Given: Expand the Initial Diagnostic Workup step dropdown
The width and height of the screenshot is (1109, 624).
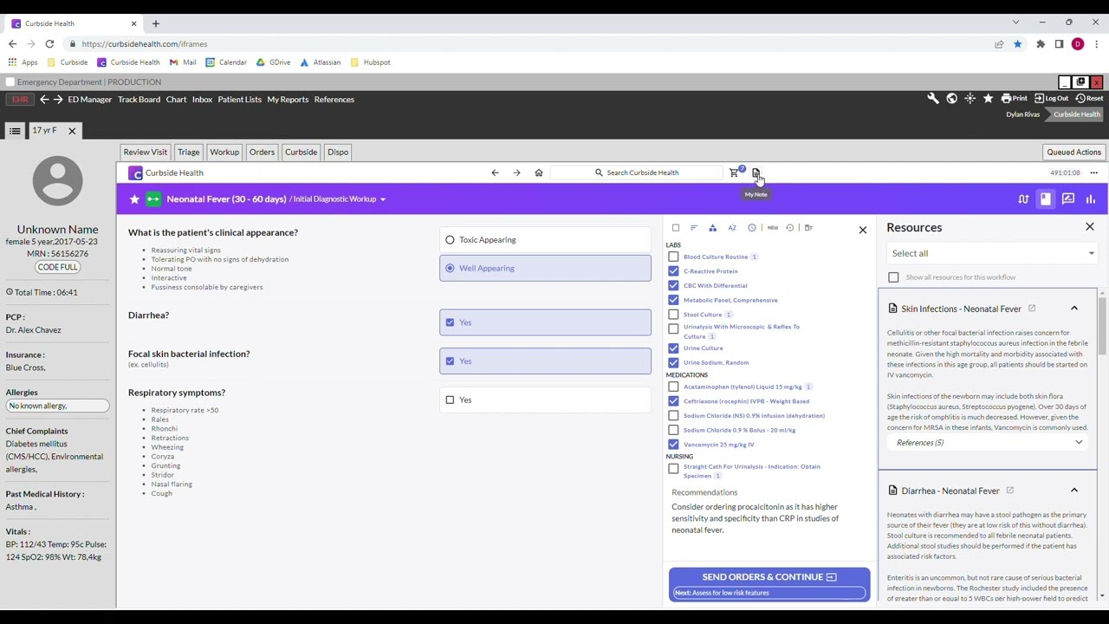Looking at the screenshot, I should pyautogui.click(x=382, y=199).
